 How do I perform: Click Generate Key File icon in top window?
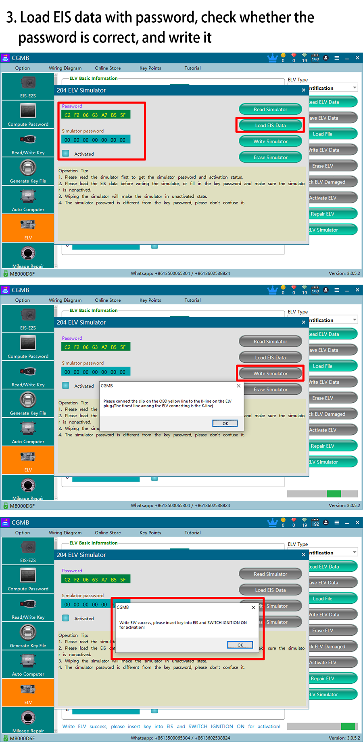coord(28,171)
